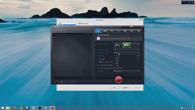Screen dimensions: 195x110
Task: Select the gamepad Games recording mode
Action: 117,45
